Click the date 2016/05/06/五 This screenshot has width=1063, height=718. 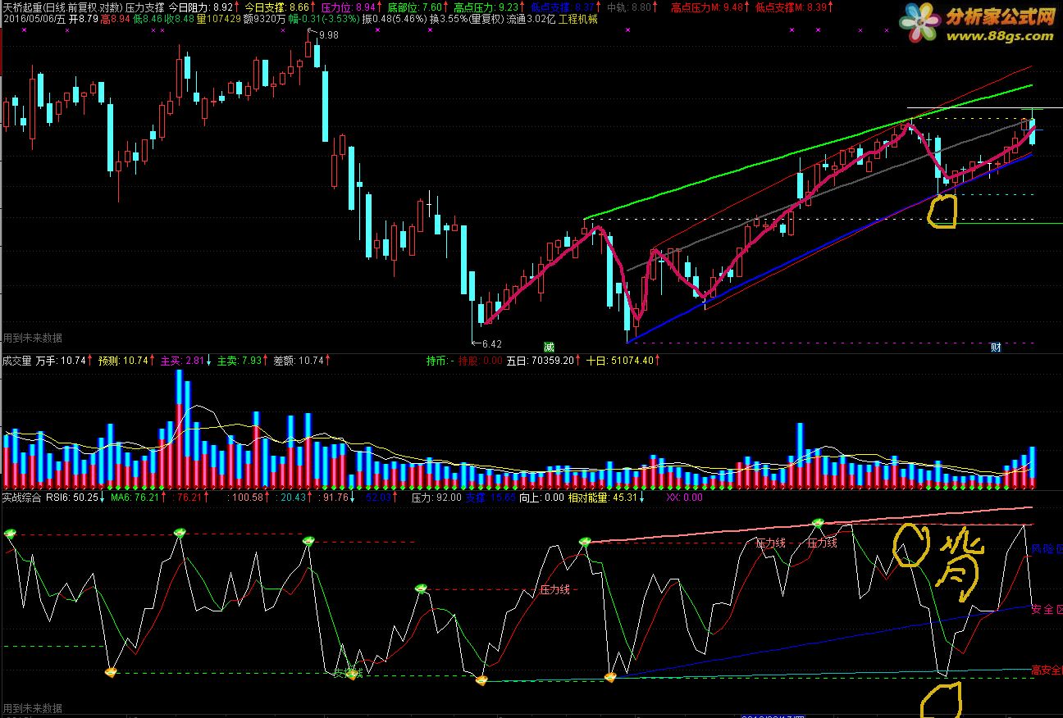34,18
